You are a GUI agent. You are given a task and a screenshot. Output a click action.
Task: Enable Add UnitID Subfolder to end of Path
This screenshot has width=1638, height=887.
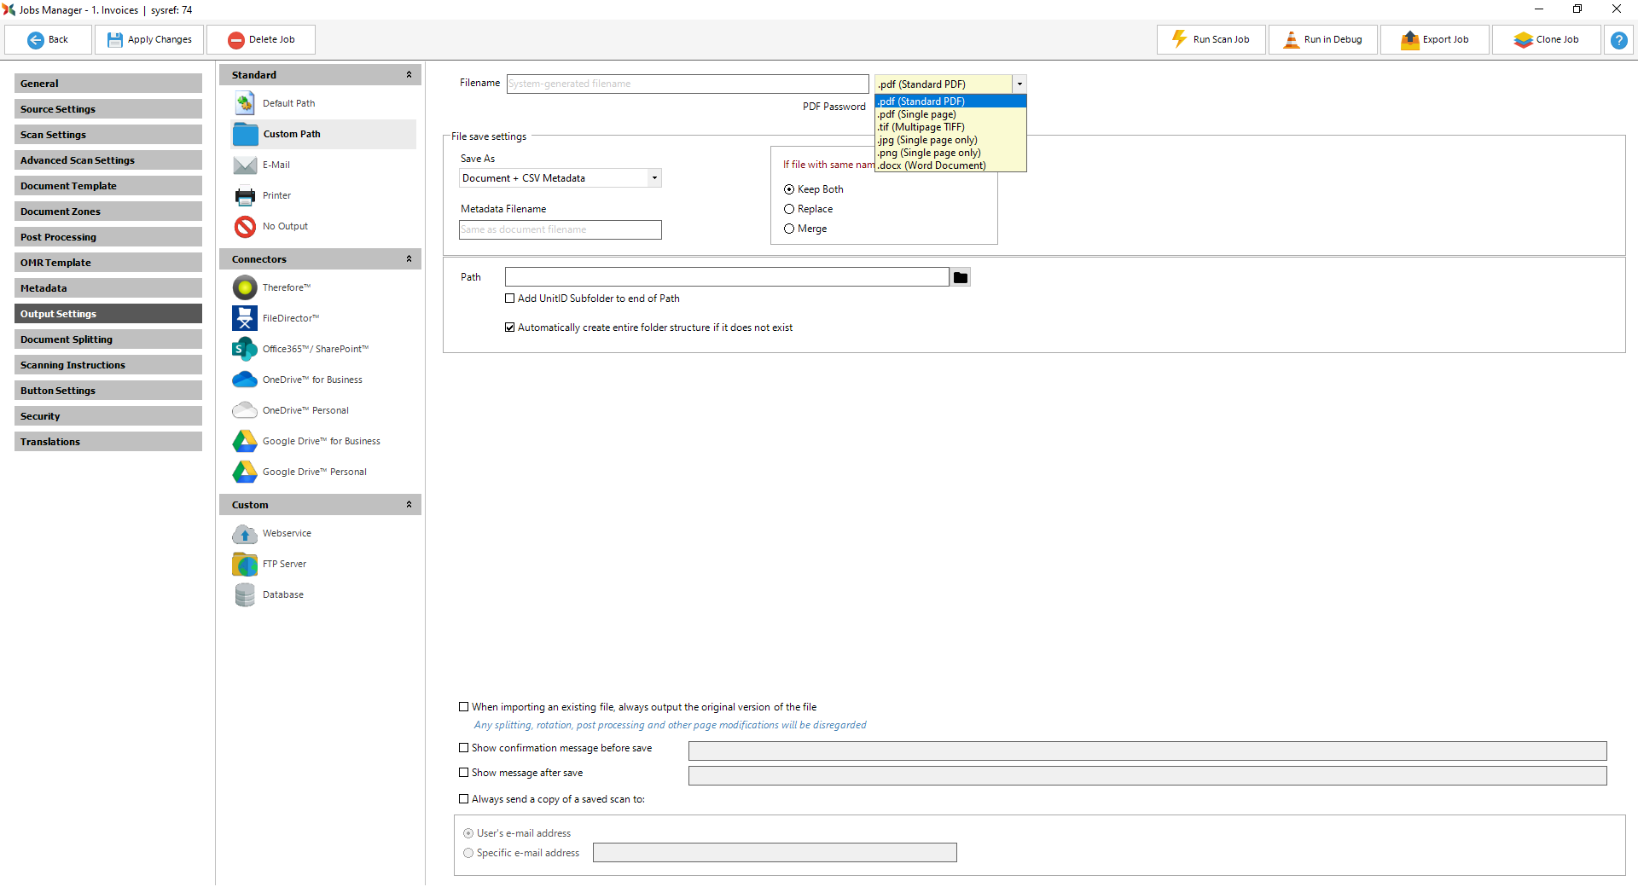tap(510, 299)
